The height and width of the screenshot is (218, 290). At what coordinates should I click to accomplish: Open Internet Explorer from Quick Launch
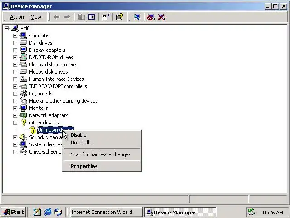tap(48, 212)
